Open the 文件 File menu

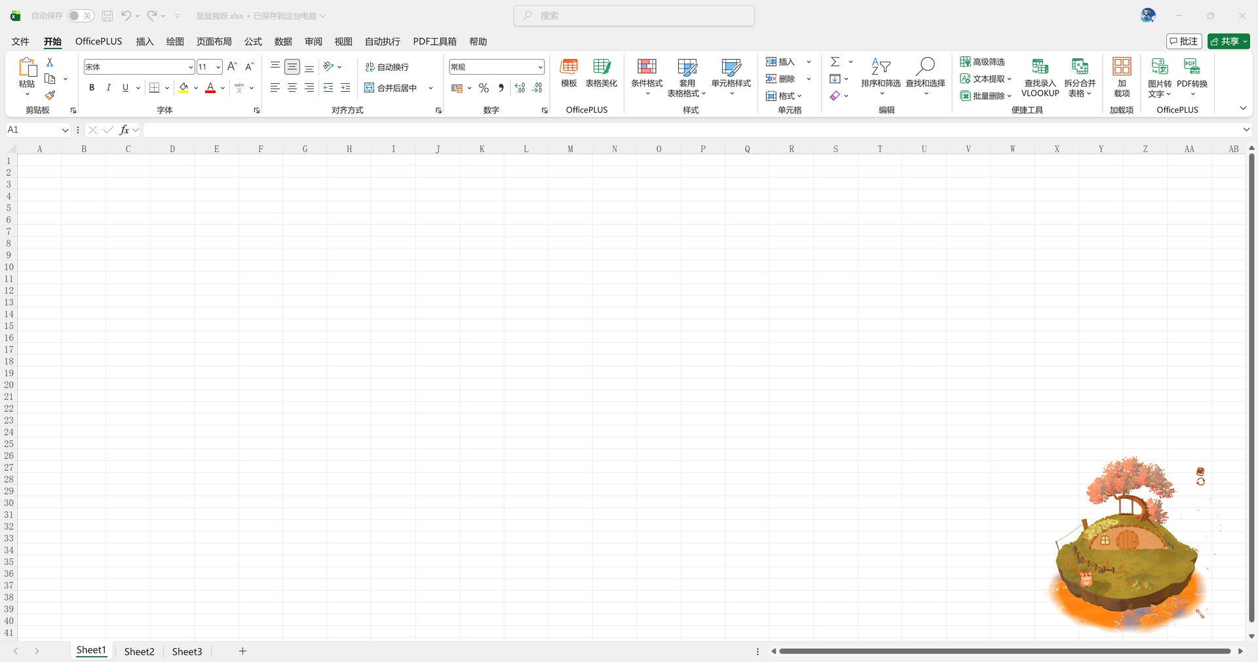tap(20, 41)
